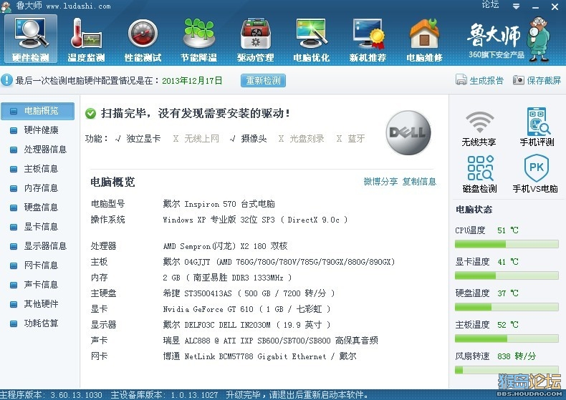
Task: Open 温度监测 temperature monitor icon
Action: (x=86, y=39)
